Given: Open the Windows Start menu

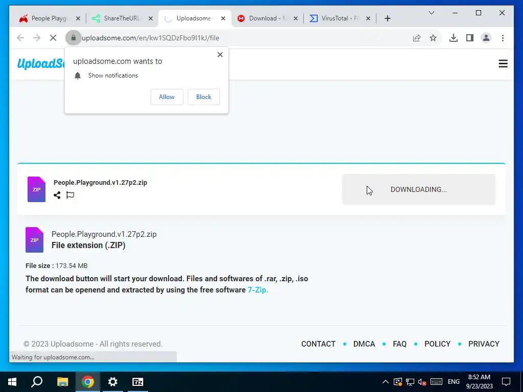Looking at the screenshot, I should [12, 382].
